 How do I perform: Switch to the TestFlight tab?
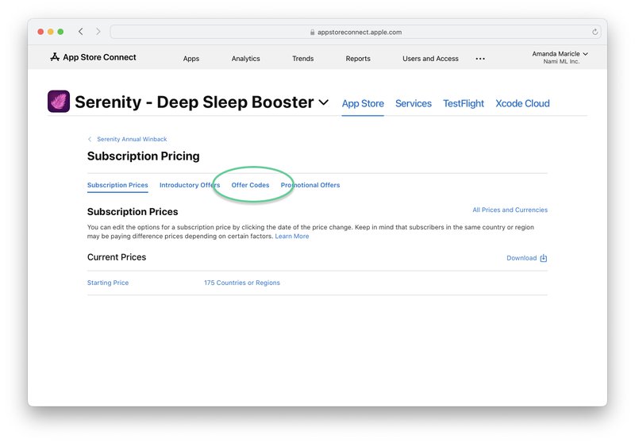[464, 104]
